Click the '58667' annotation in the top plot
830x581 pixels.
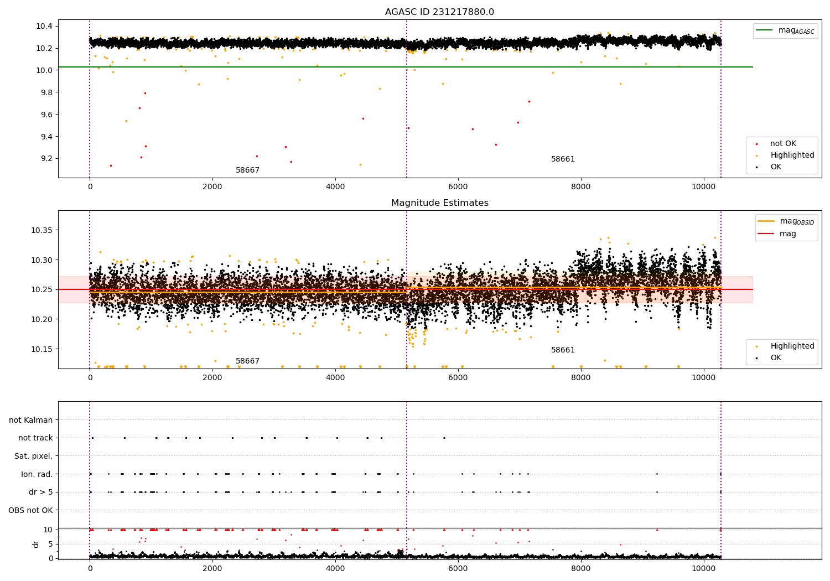point(247,170)
